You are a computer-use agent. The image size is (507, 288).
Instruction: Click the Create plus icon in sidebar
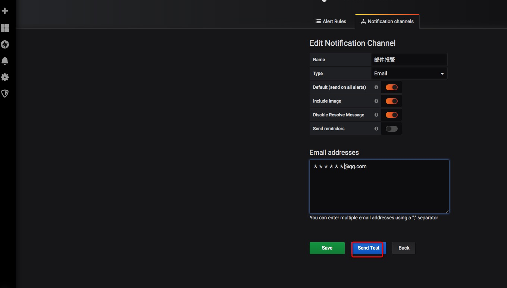pos(5,11)
